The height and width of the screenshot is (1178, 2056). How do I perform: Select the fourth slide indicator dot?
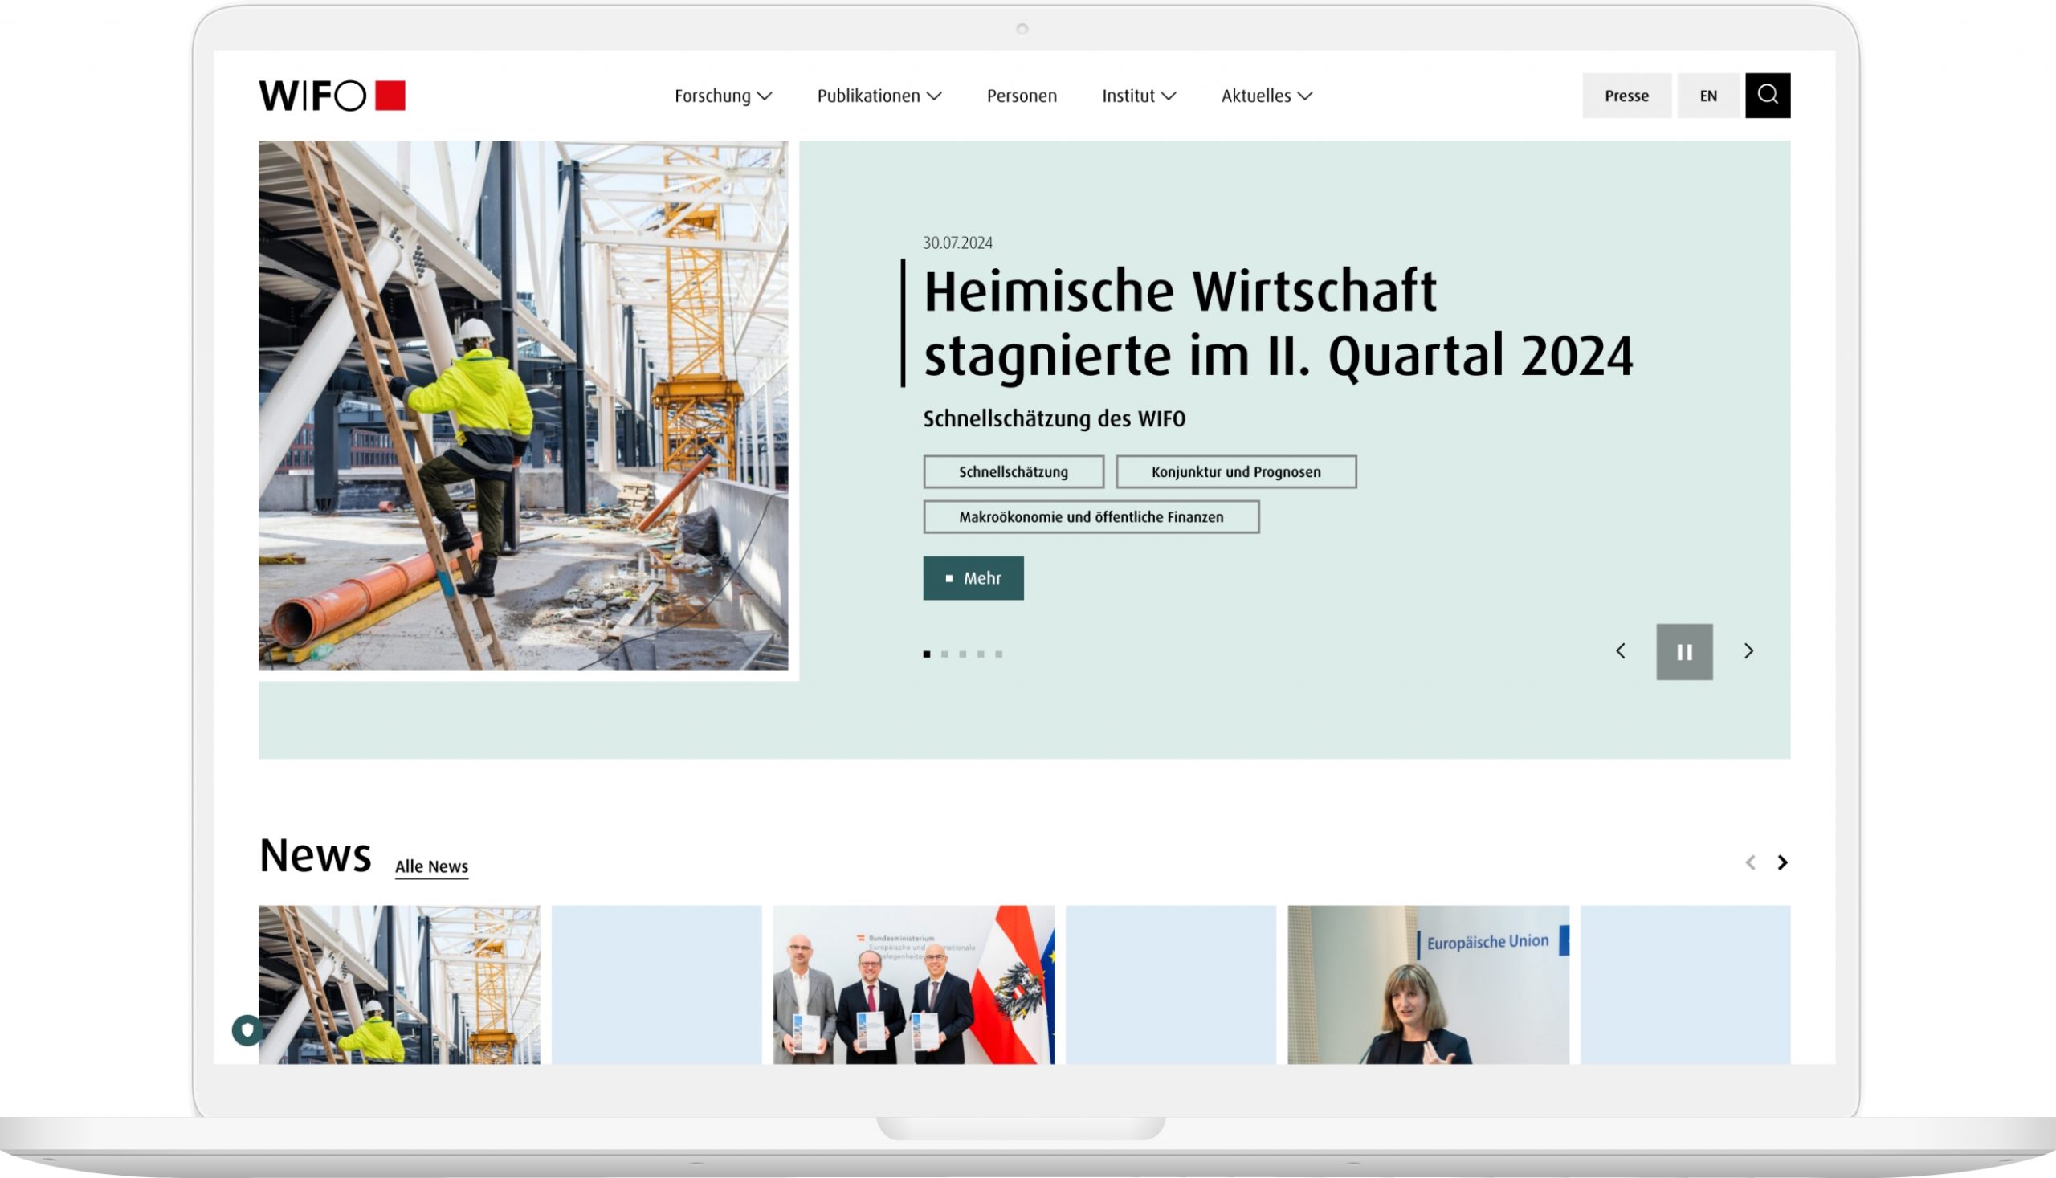pos(980,654)
